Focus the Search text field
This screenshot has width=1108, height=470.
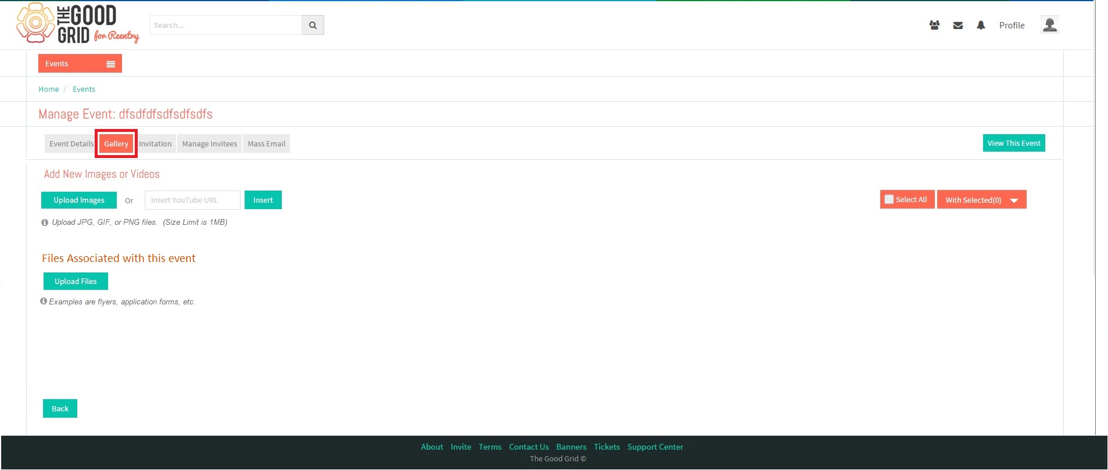[226, 25]
